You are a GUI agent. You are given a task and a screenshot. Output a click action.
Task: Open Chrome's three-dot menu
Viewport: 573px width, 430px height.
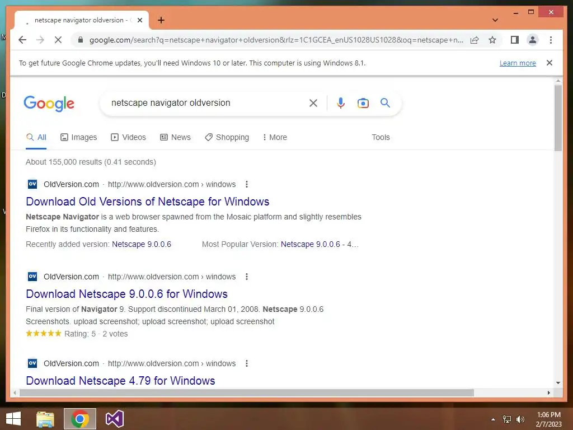tap(551, 40)
